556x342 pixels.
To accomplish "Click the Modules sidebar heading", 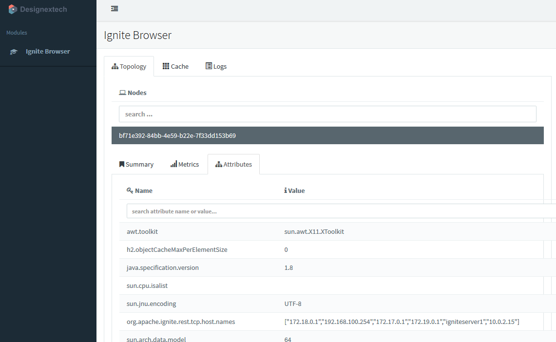I will [x=17, y=33].
